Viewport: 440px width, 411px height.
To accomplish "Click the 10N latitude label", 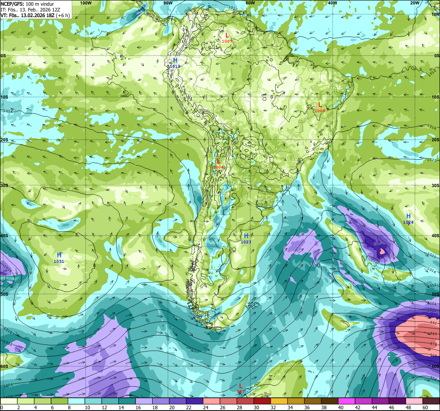I will pos(436,14).
